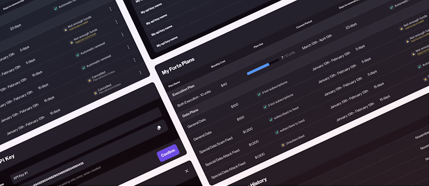Close the dialog using the X below Confirm
The width and height of the screenshot is (429, 186).
pos(186,171)
